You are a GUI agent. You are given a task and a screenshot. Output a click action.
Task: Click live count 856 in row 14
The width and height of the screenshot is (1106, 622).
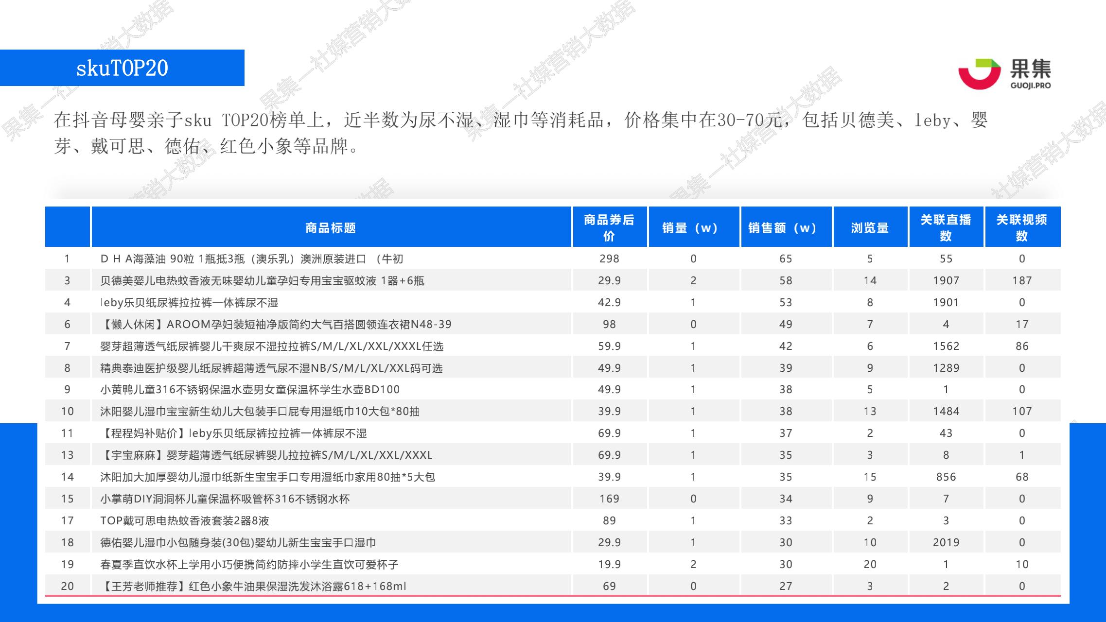946,477
